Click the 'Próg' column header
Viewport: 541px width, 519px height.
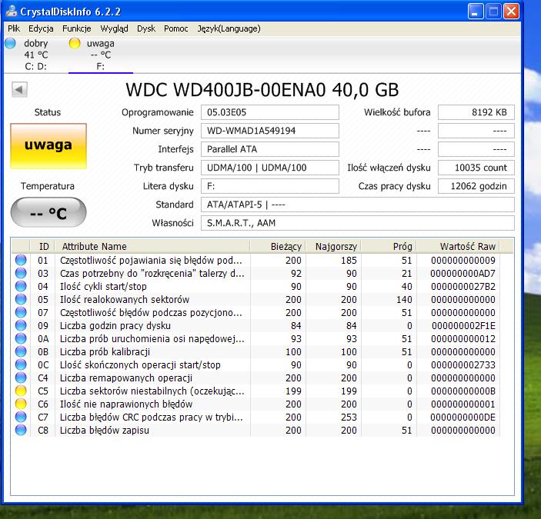[389, 246]
